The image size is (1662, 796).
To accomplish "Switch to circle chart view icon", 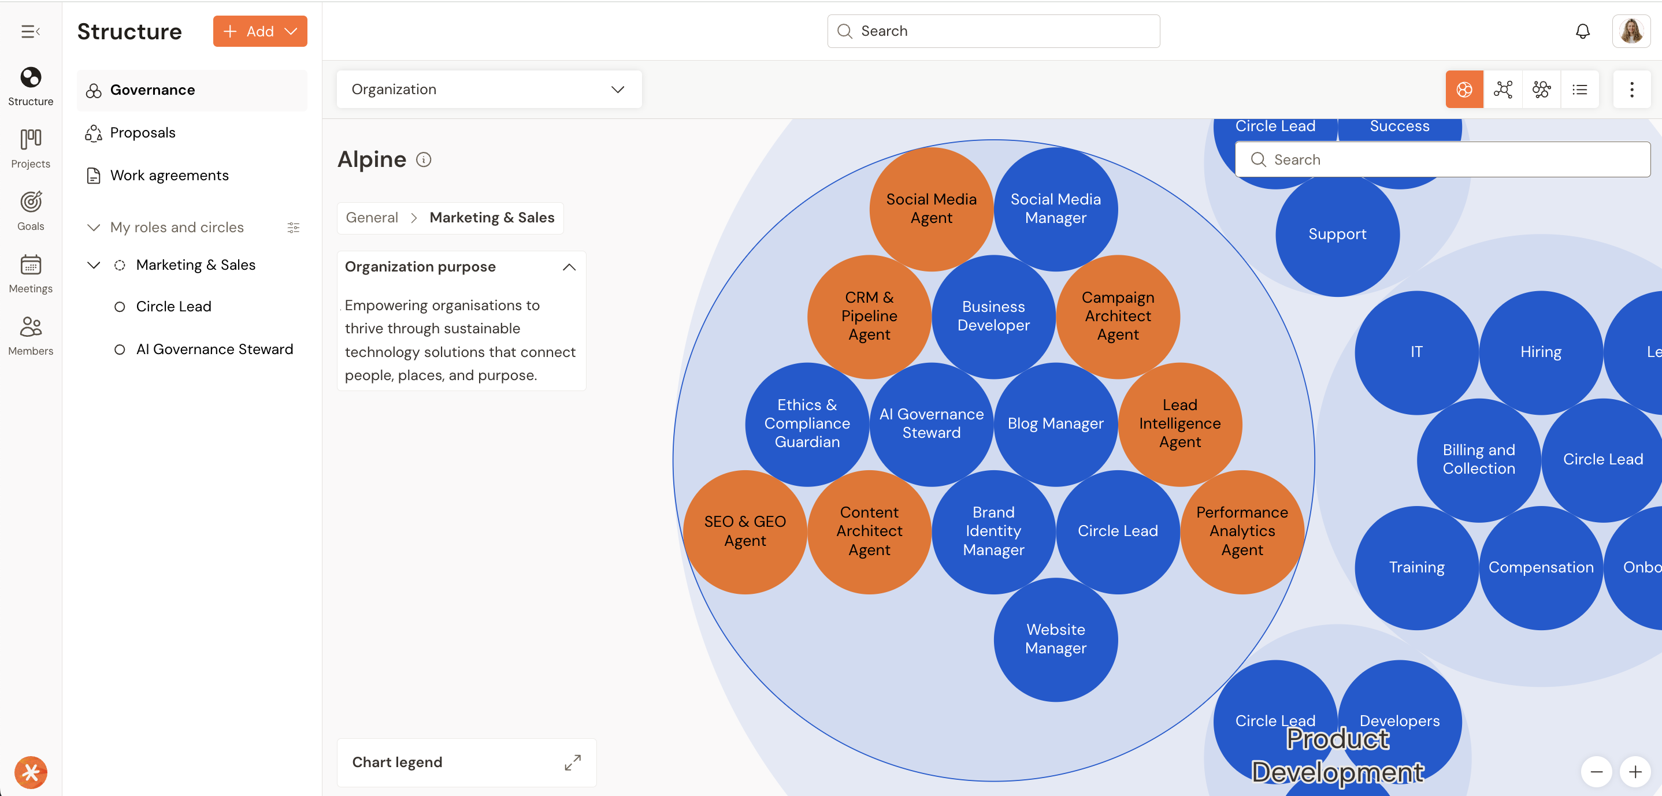I will coord(1464,90).
